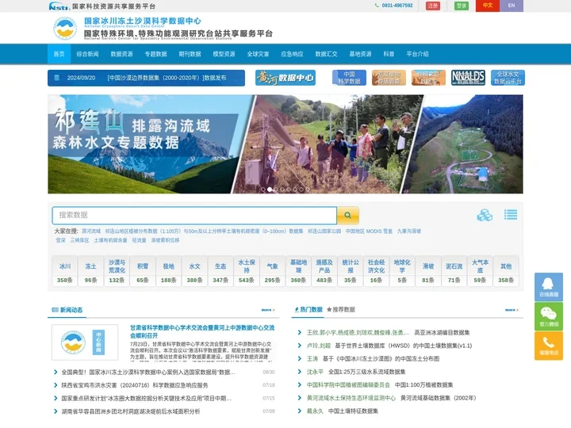
Task: Switch to list view icon
Action: pos(511,215)
